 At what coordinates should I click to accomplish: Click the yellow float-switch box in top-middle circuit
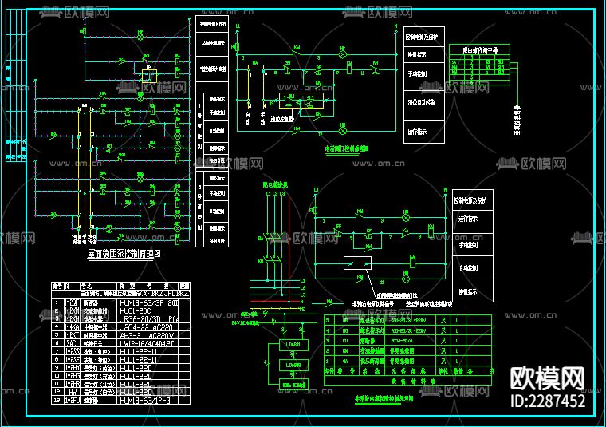coord(299,100)
